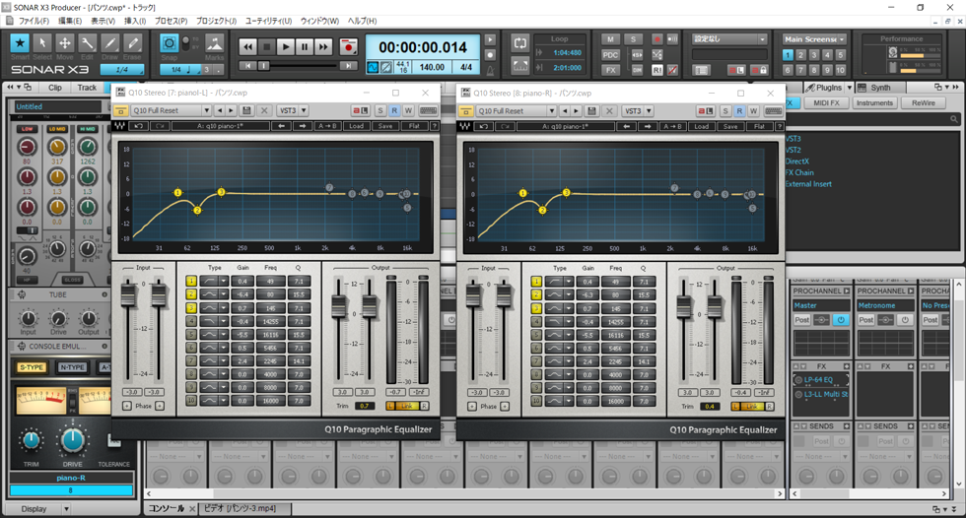This screenshot has width=966, height=518.
Task: Open band 3 Type dropdown in piano-R Q10
Action: pyautogui.click(x=569, y=308)
